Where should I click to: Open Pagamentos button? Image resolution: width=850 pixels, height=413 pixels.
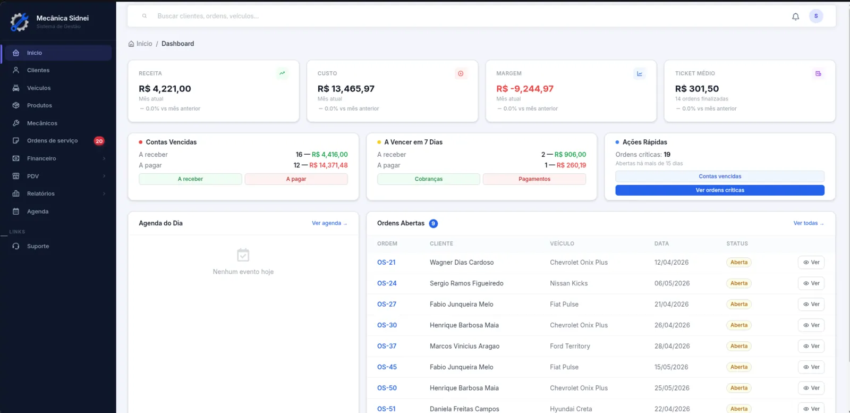tap(534, 179)
